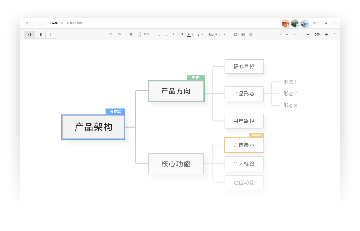Bookmark the document with the bookmark icon
This screenshot has height=231, width=360.
(62, 23)
